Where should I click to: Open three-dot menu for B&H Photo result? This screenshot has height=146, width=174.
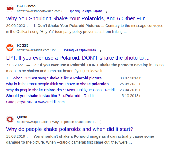tap(107, 11)
